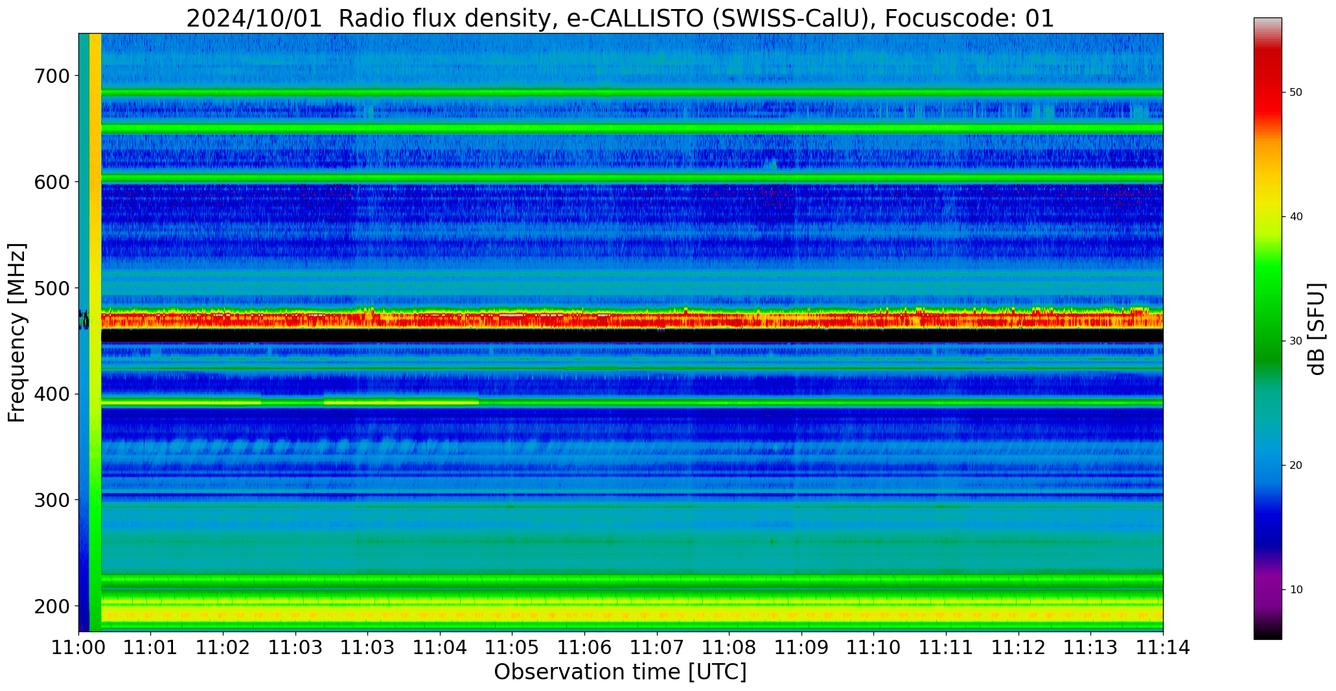Click the 11:14 time tick label
This screenshot has width=1336, height=691.
1163,648
